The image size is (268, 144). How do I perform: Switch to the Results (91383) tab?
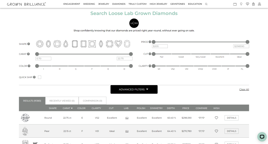pyautogui.click(x=32, y=101)
